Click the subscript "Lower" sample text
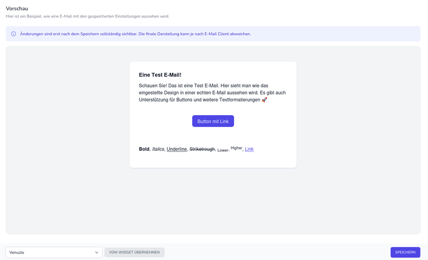The image size is (428, 260). point(223,150)
